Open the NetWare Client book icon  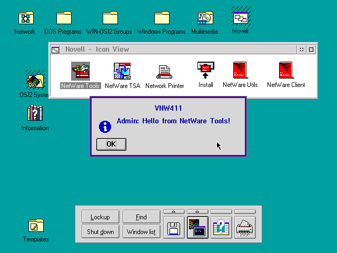tap(286, 70)
